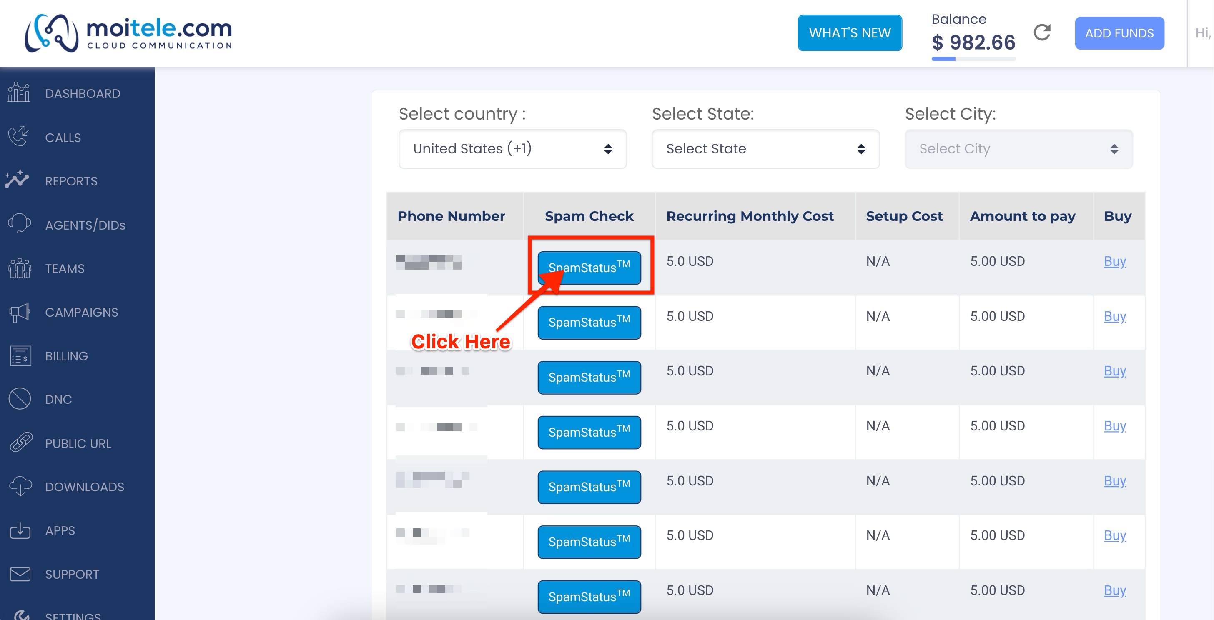Click the Buy link in second row

coord(1114,316)
